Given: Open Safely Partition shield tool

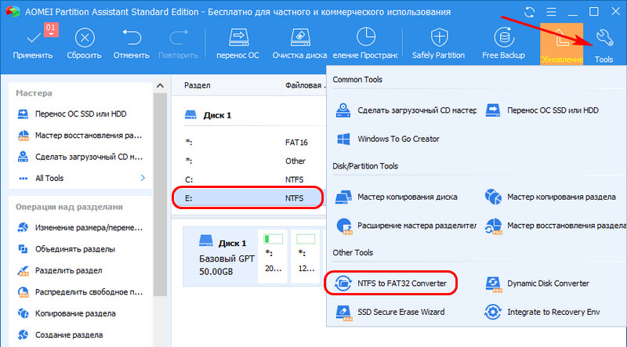Looking at the screenshot, I should 439,44.
